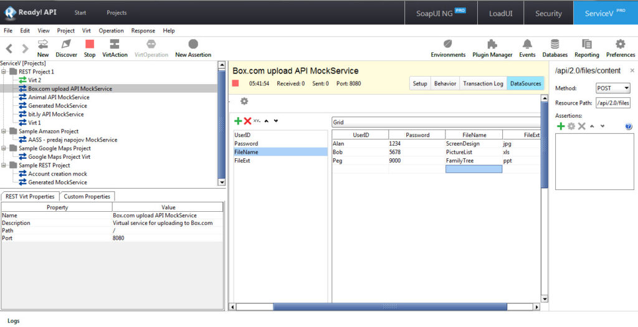
Task: Click the Resource Path input field
Action: click(x=613, y=103)
